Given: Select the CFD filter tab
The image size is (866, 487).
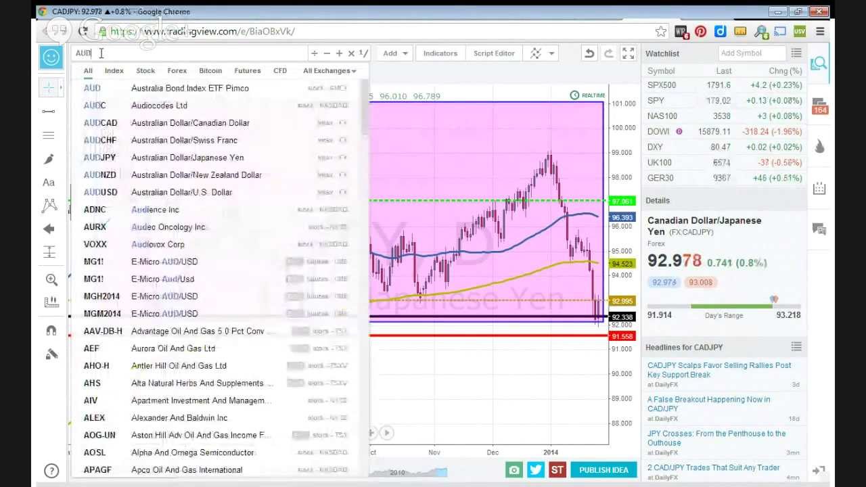Looking at the screenshot, I should tap(280, 70).
